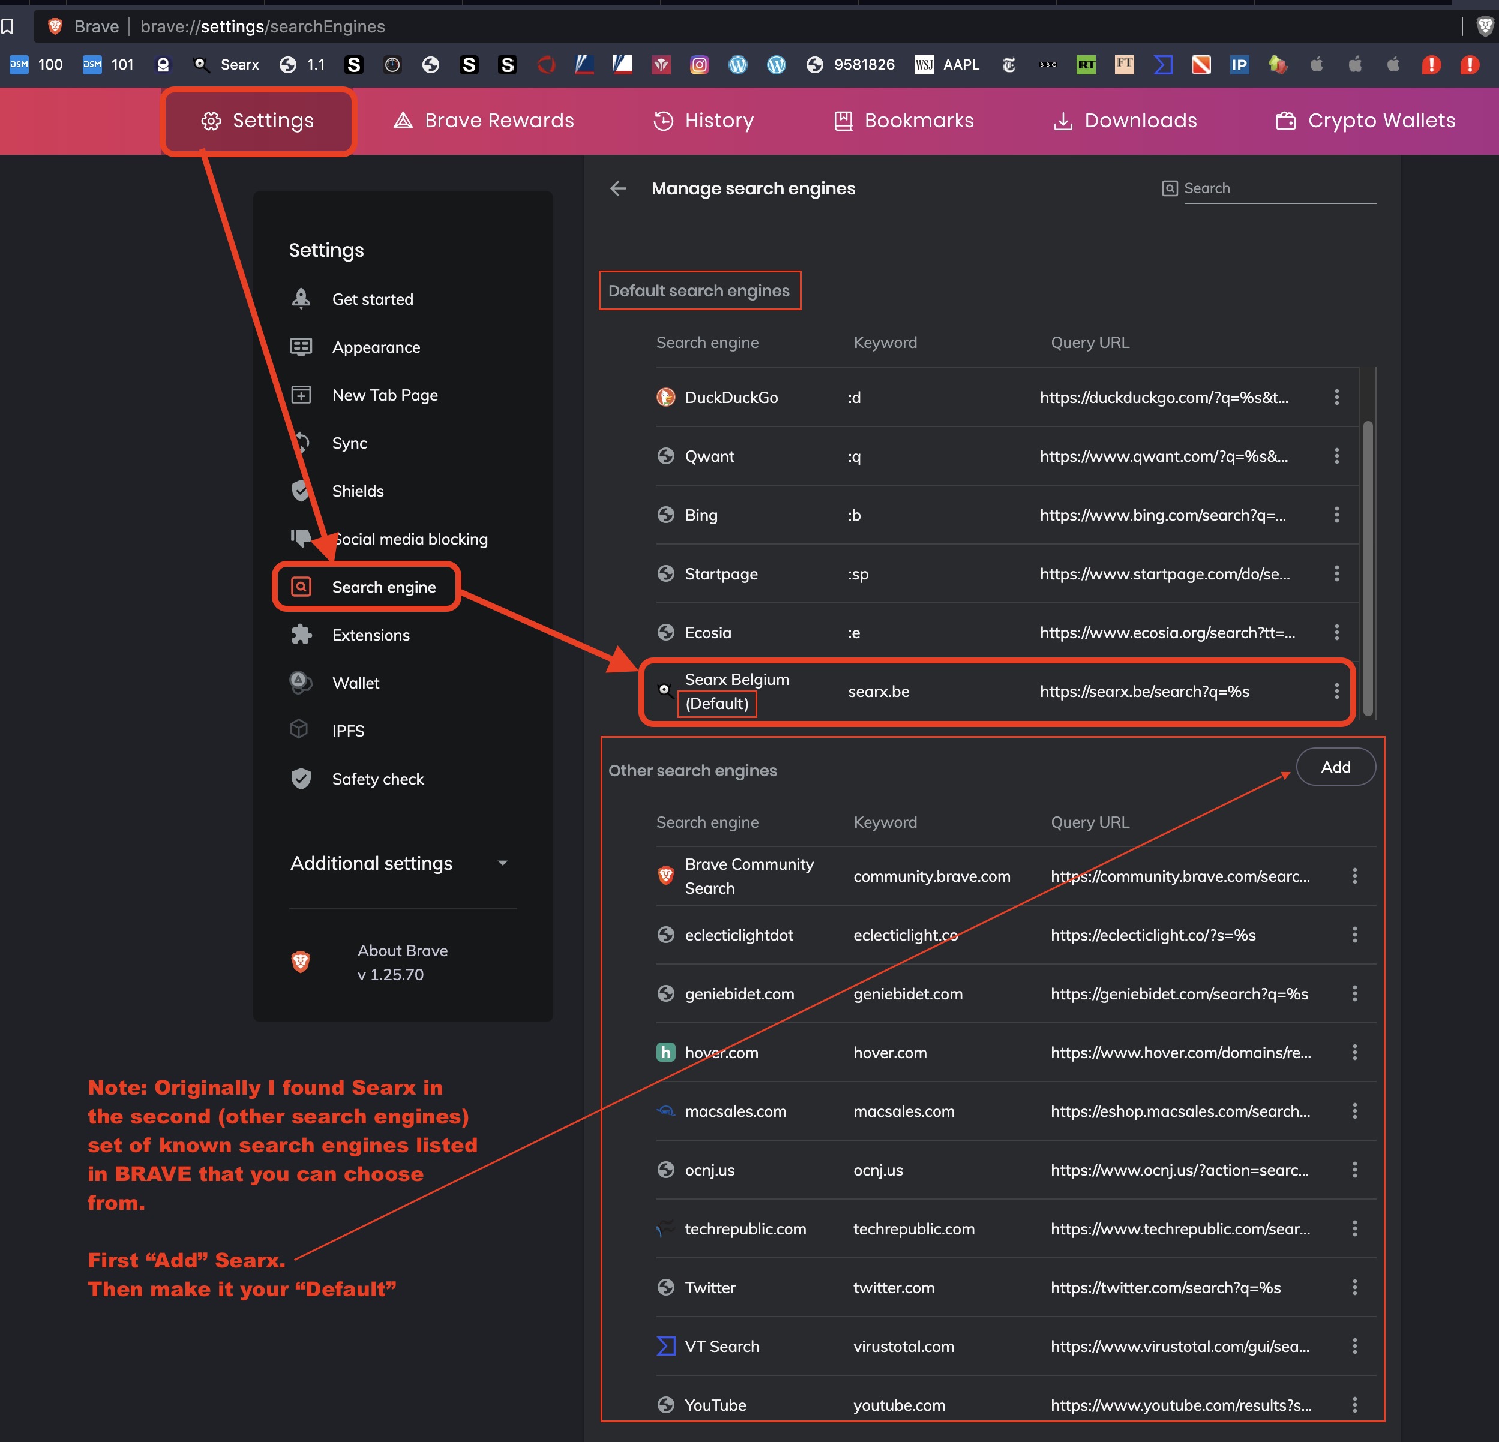
Task: Click the back arrow beside Manage search engines
Action: [618, 188]
